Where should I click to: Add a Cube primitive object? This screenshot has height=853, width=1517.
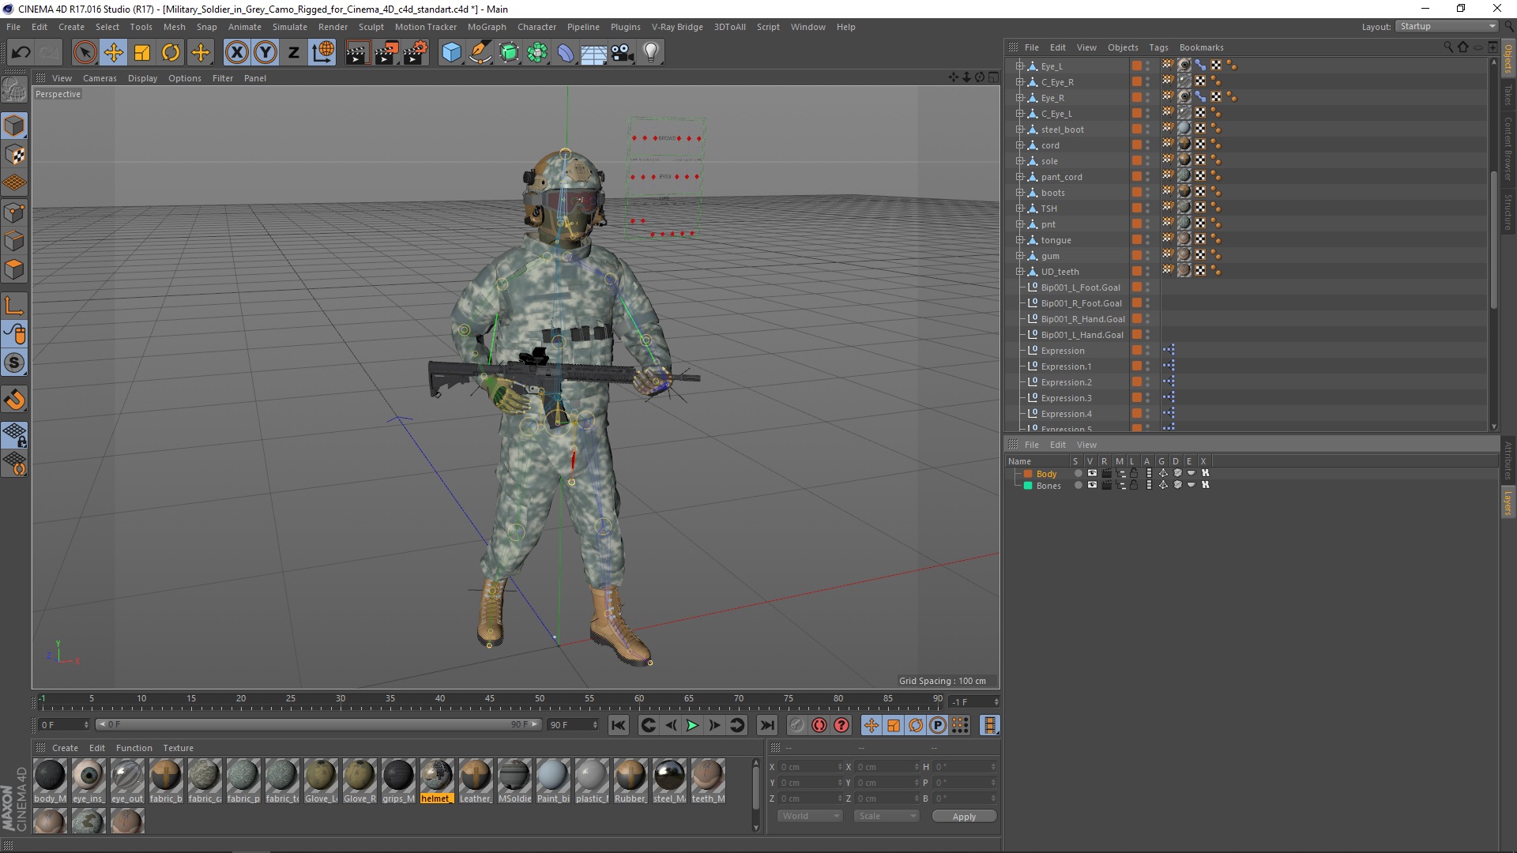(451, 53)
